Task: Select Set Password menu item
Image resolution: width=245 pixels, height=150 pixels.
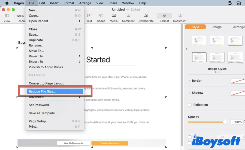Action: tap(40, 105)
